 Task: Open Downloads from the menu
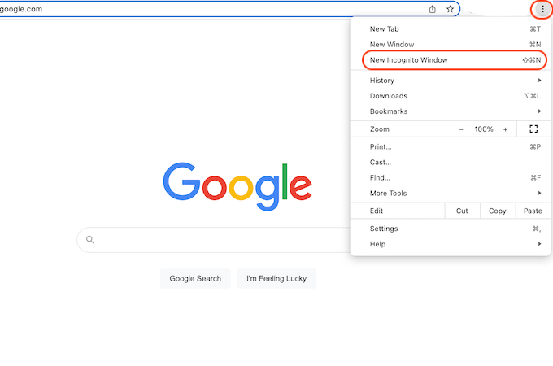point(450,96)
